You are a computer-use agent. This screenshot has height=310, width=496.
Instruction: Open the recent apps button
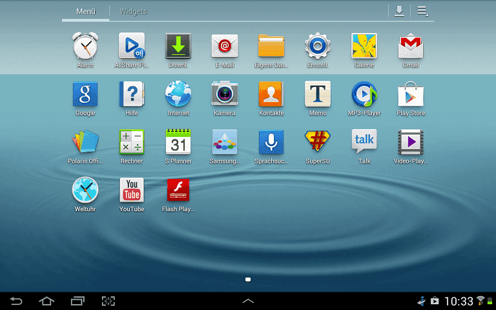[x=77, y=301]
